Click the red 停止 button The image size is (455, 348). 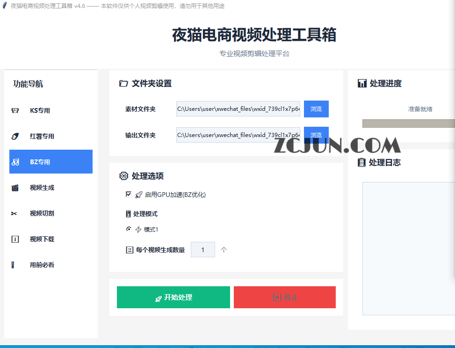285,297
